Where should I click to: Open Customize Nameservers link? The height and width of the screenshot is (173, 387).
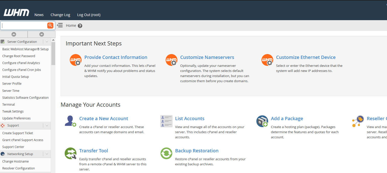pos(207,57)
